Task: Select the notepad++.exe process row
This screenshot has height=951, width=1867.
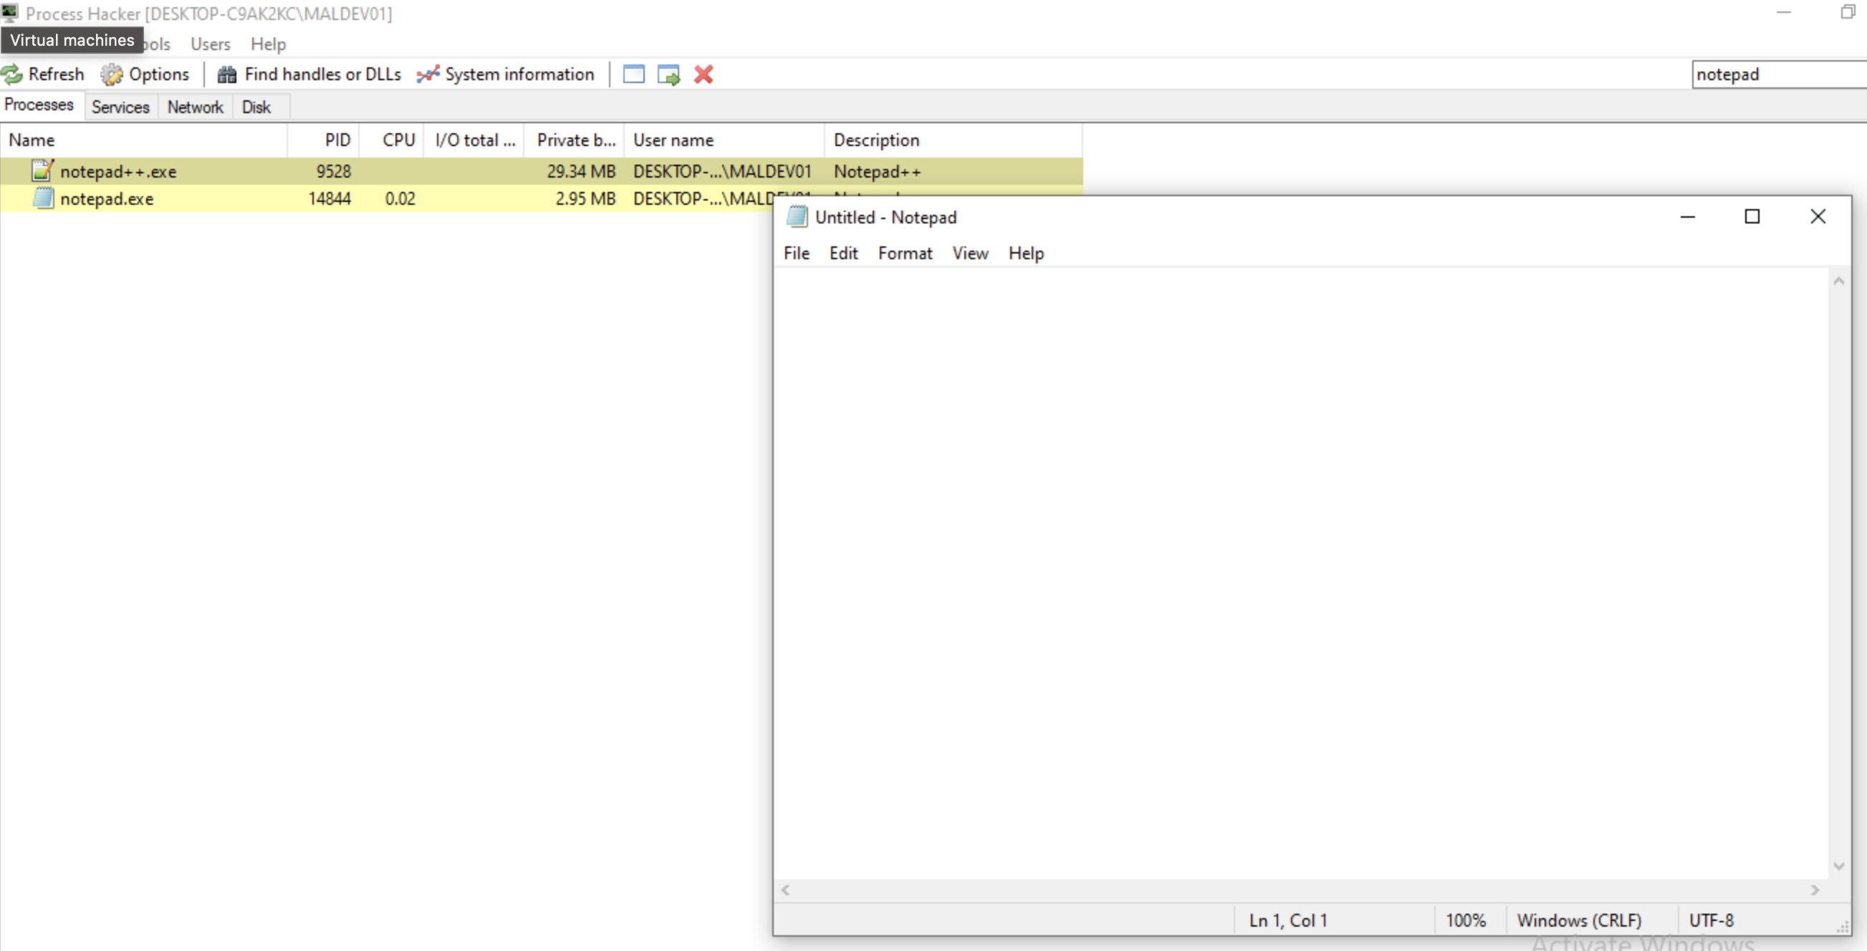Action: (x=119, y=172)
